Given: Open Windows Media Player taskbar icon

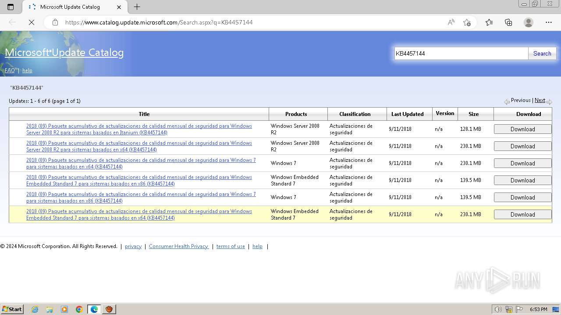Looking at the screenshot, I should click(64, 309).
